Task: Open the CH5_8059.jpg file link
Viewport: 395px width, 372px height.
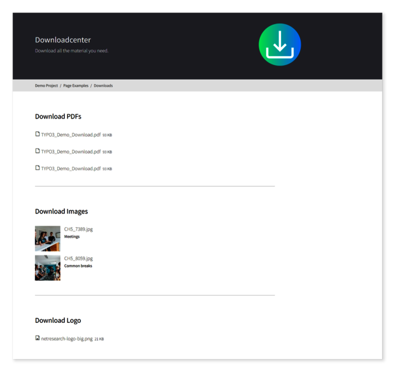Action: pyautogui.click(x=78, y=259)
